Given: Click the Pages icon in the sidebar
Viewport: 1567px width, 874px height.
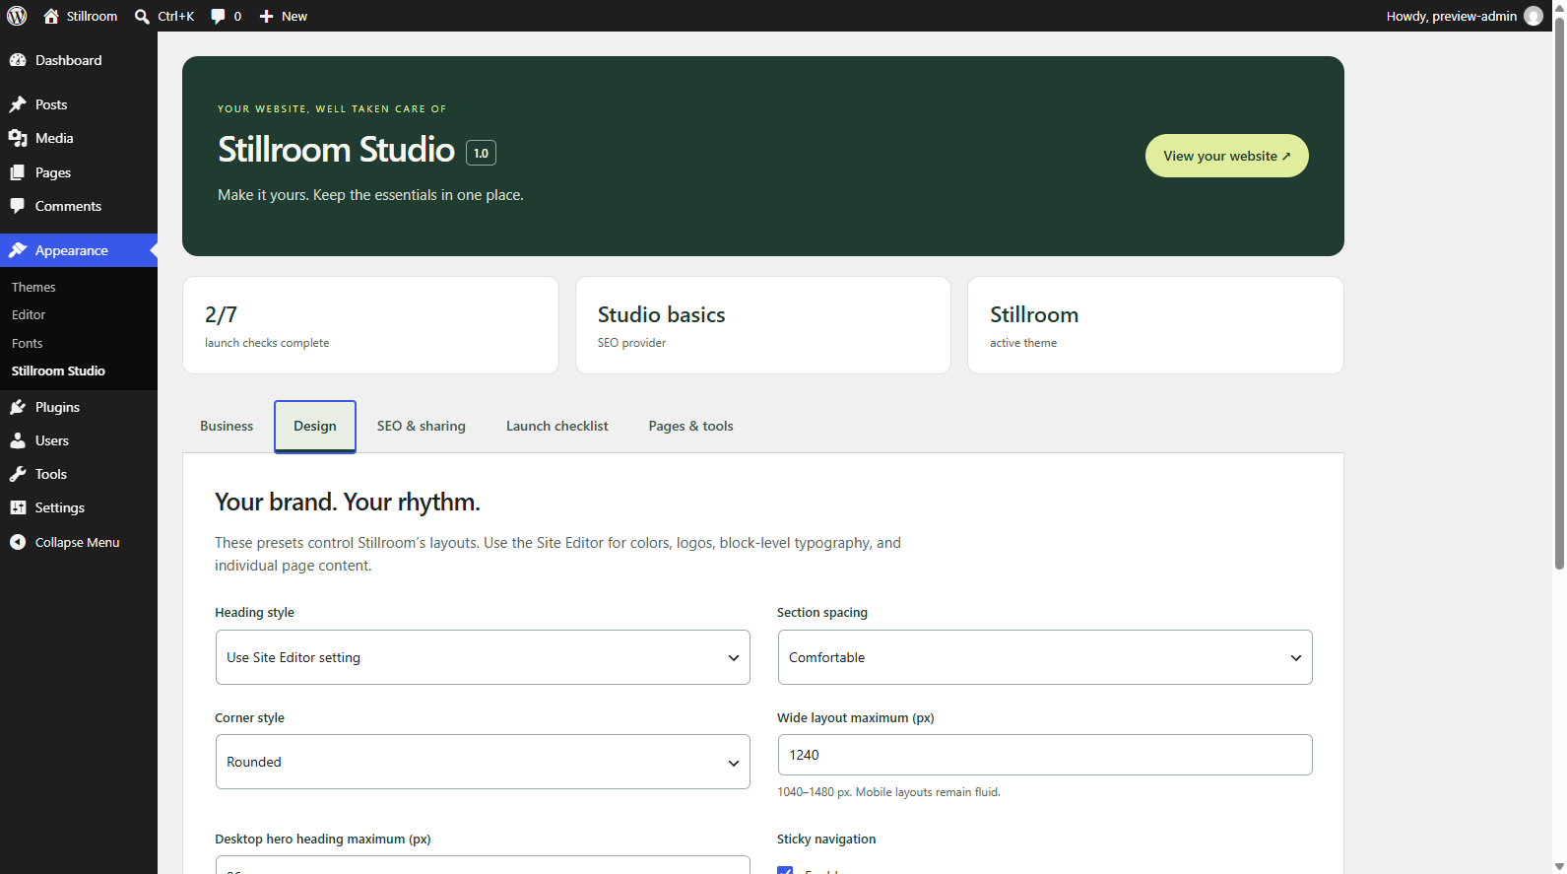Looking at the screenshot, I should tap(18, 172).
